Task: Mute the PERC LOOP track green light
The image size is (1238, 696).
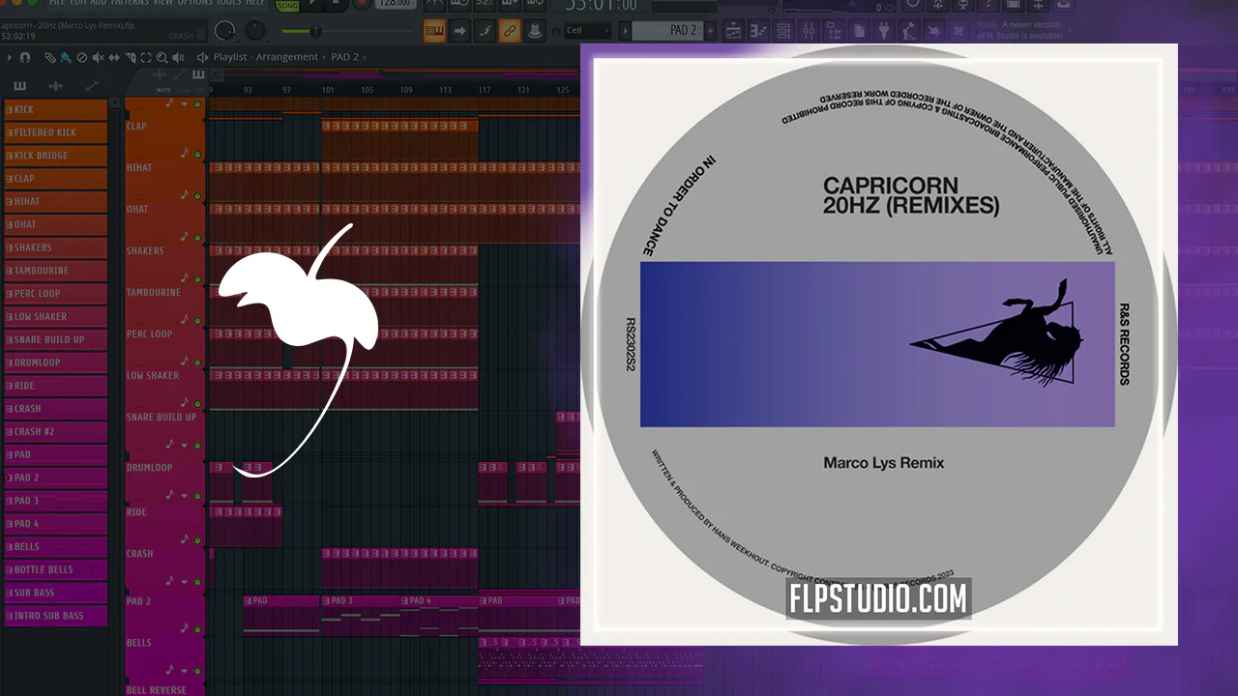Action: [x=197, y=362]
